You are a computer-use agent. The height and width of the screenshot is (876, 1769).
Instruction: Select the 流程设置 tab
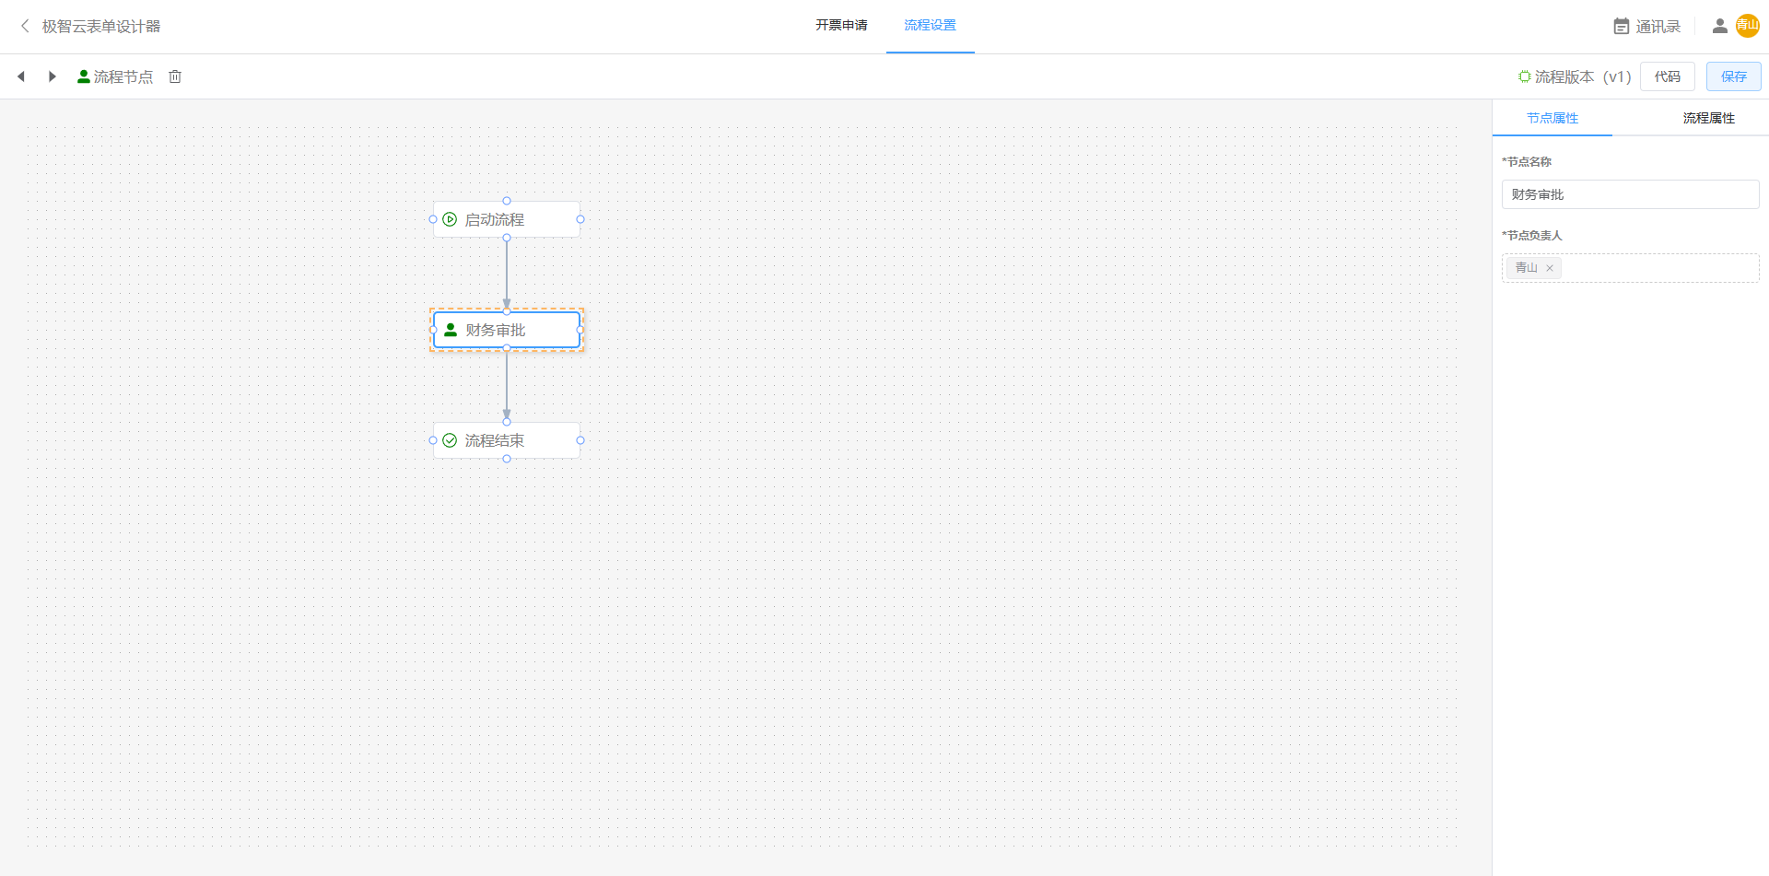click(930, 25)
